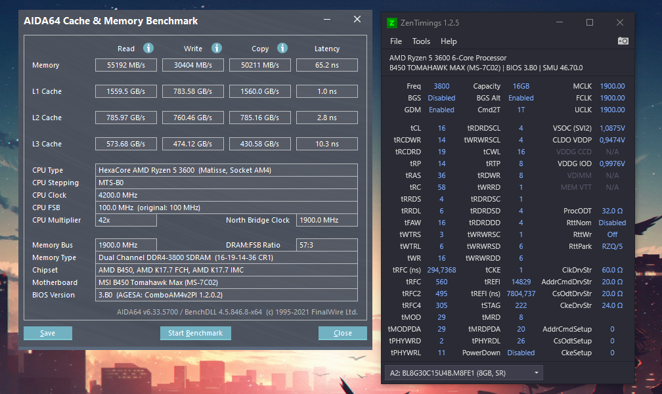Viewport: 662px width, 394px height.
Task: Open the memory module dropdown A2: BL8G30C15U4B.M8FE1
Action: (x=464, y=373)
